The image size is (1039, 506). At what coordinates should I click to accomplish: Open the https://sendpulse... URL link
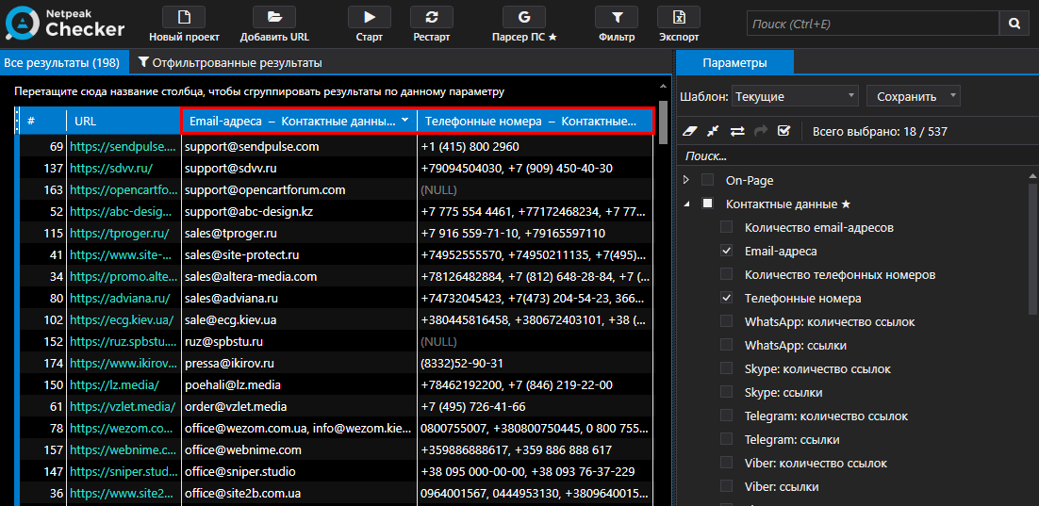(x=124, y=146)
